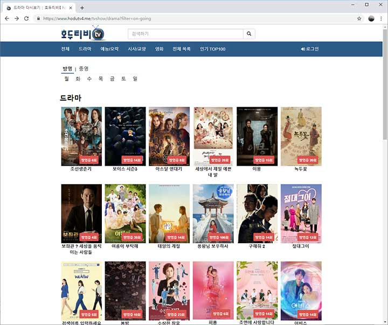This screenshot has width=388, height=325.
Task: Filter by Wednesday with 수
Action: (x=89, y=79)
